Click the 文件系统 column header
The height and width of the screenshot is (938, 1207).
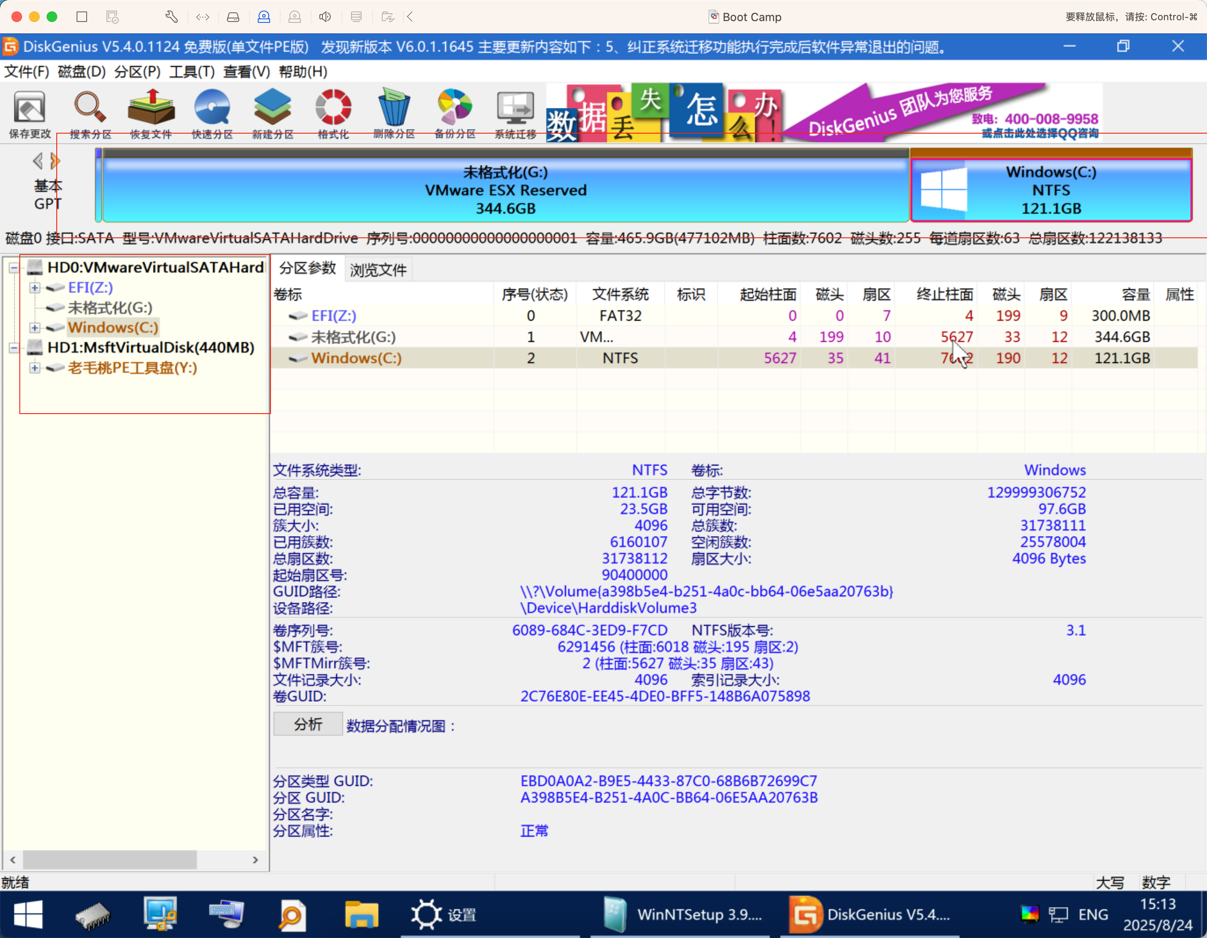coord(620,294)
